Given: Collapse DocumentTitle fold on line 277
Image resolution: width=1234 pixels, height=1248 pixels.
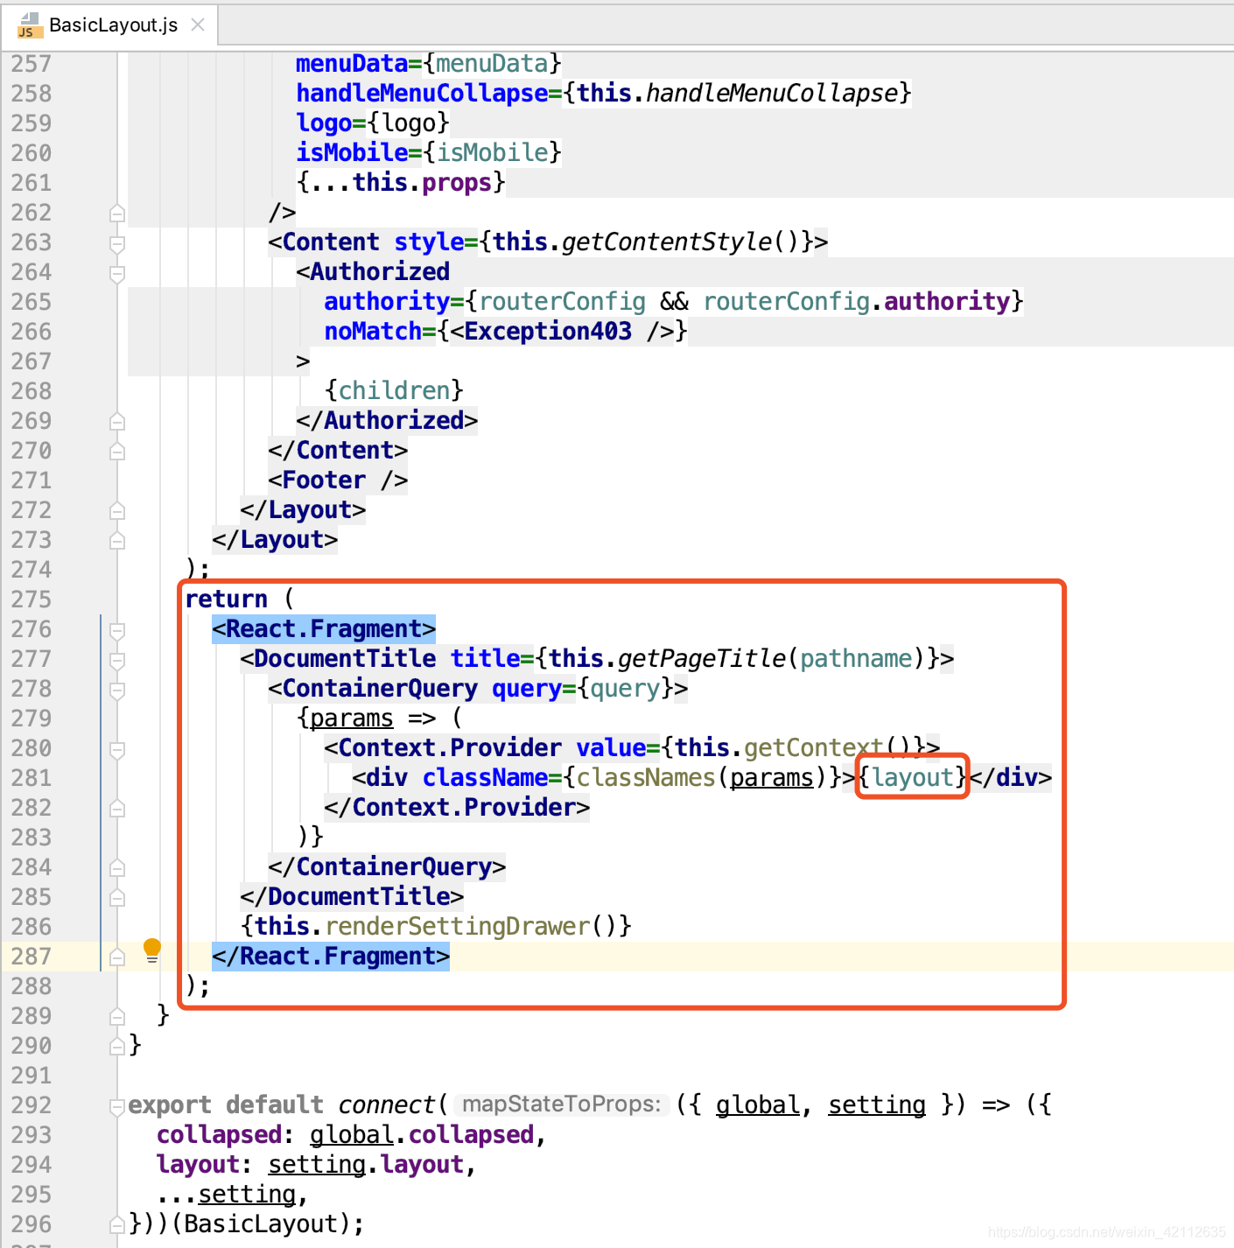Looking at the screenshot, I should coord(117,659).
